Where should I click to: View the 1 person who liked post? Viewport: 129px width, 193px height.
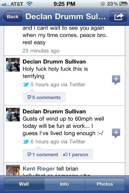point(76,155)
